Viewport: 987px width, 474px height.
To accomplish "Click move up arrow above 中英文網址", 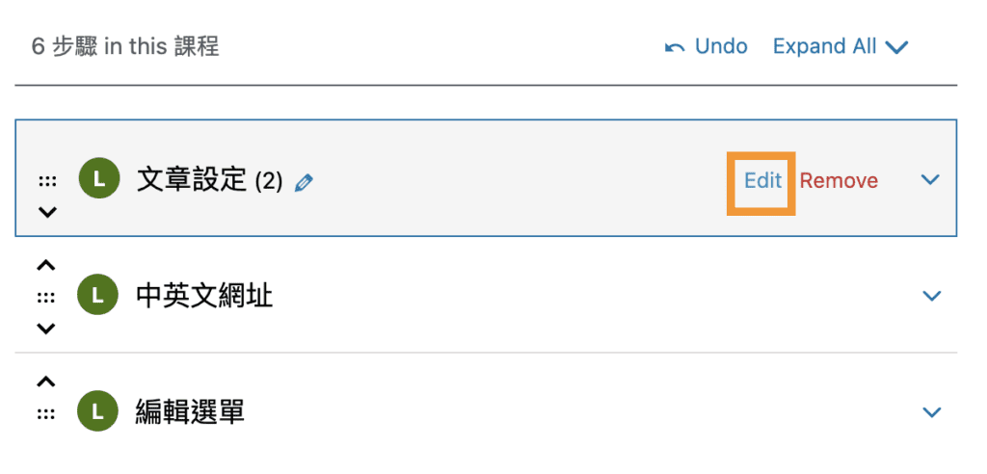I will click(x=46, y=265).
